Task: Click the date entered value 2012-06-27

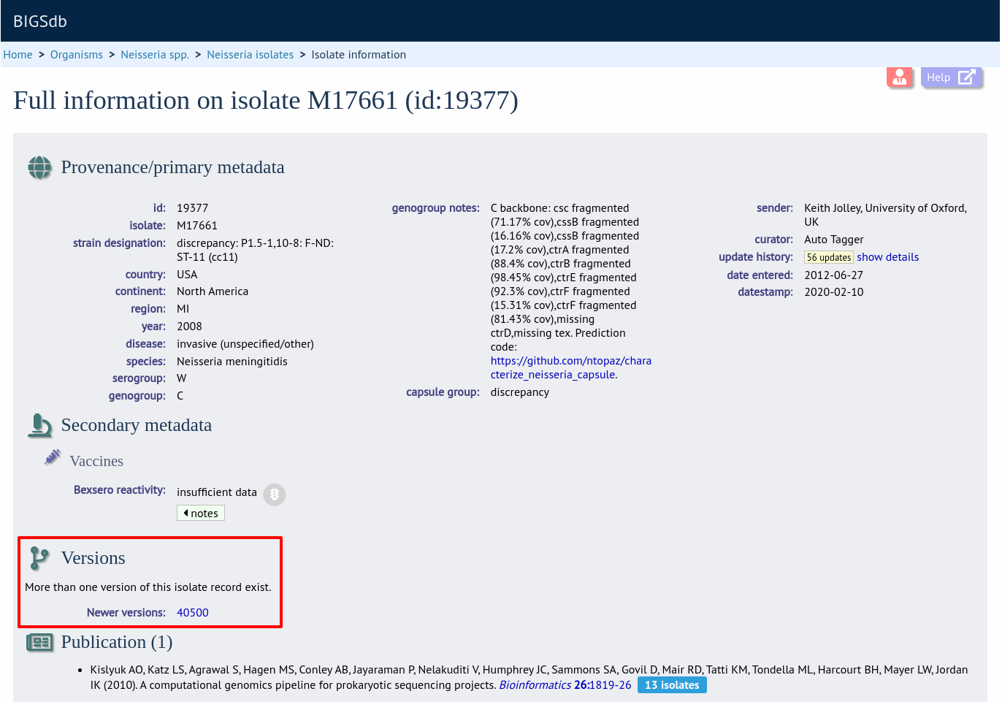Action: 833,275
